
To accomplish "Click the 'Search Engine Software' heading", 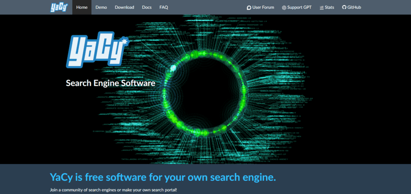I will pos(111,83).
